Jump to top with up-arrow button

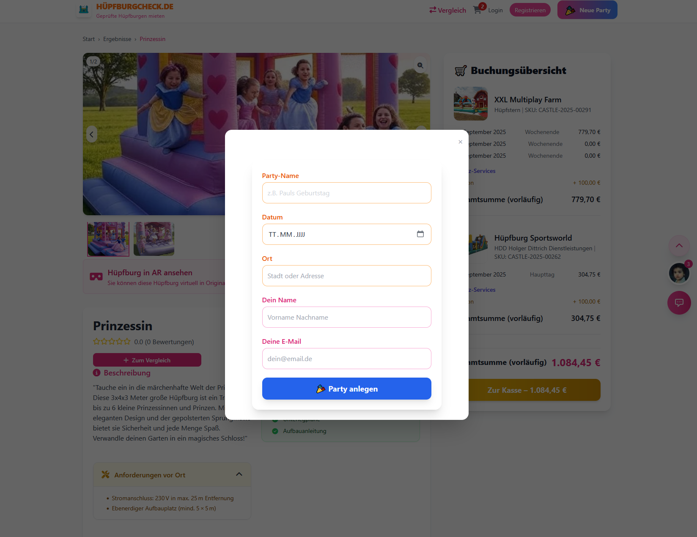[x=679, y=246]
